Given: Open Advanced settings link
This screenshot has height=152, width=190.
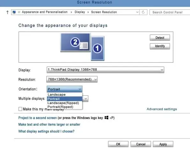Looking at the screenshot, I should 162,109.
